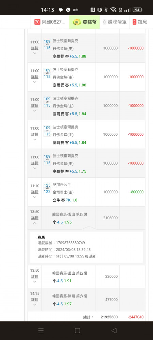This screenshot has width=153, height=340.
Task: Tap Android recent apps menu icon
Action: tap(41, 330)
